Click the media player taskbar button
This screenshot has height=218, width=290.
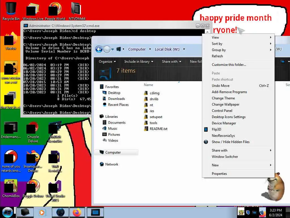tap(42, 212)
